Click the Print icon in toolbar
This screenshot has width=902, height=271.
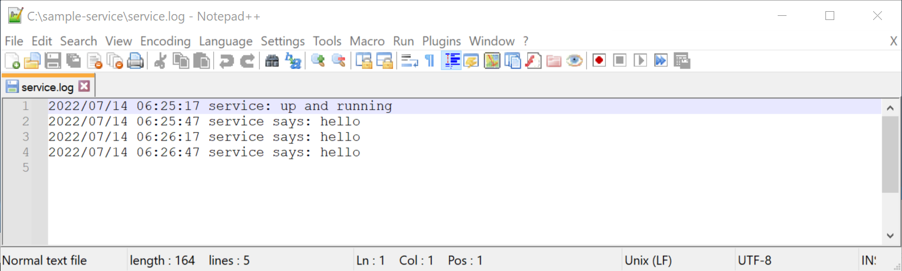[x=136, y=61]
